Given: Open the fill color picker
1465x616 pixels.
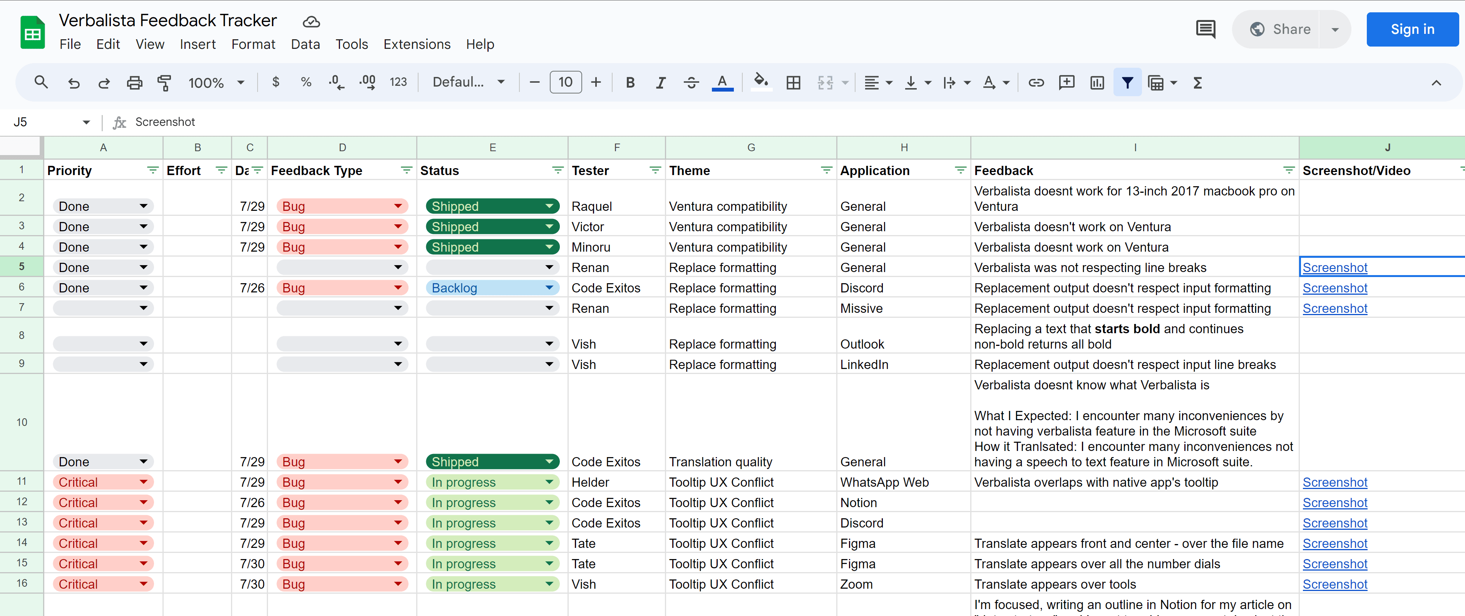Looking at the screenshot, I should (x=761, y=82).
